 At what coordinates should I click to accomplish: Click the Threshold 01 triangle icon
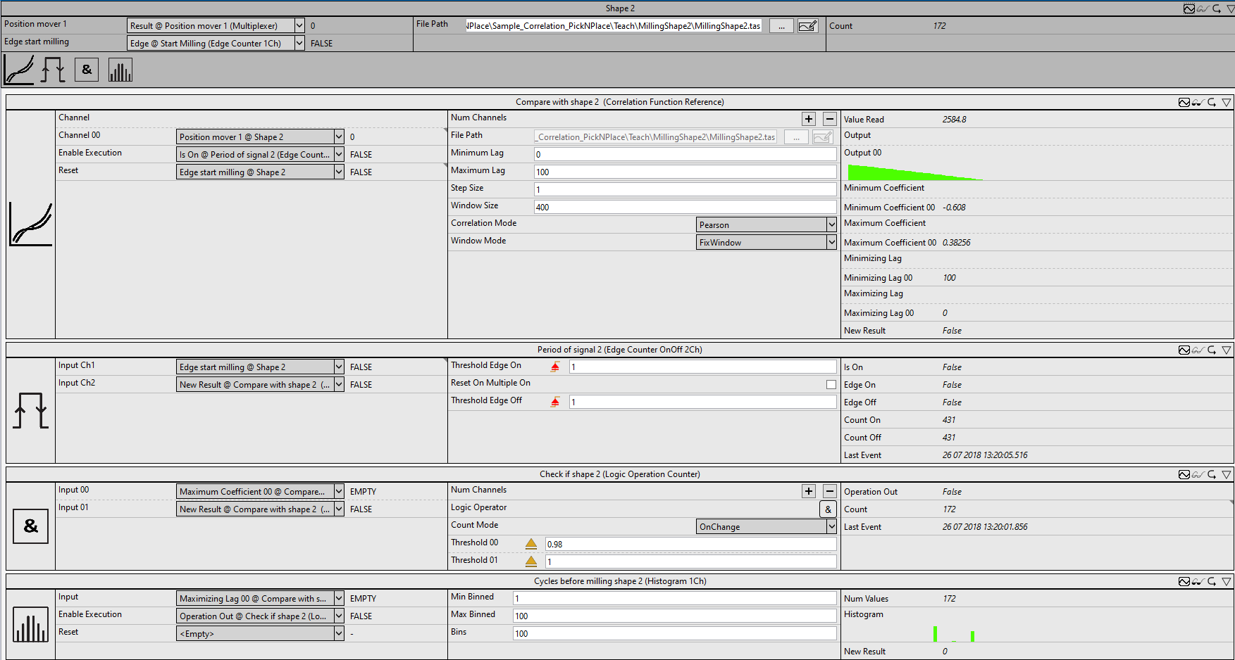coord(531,561)
